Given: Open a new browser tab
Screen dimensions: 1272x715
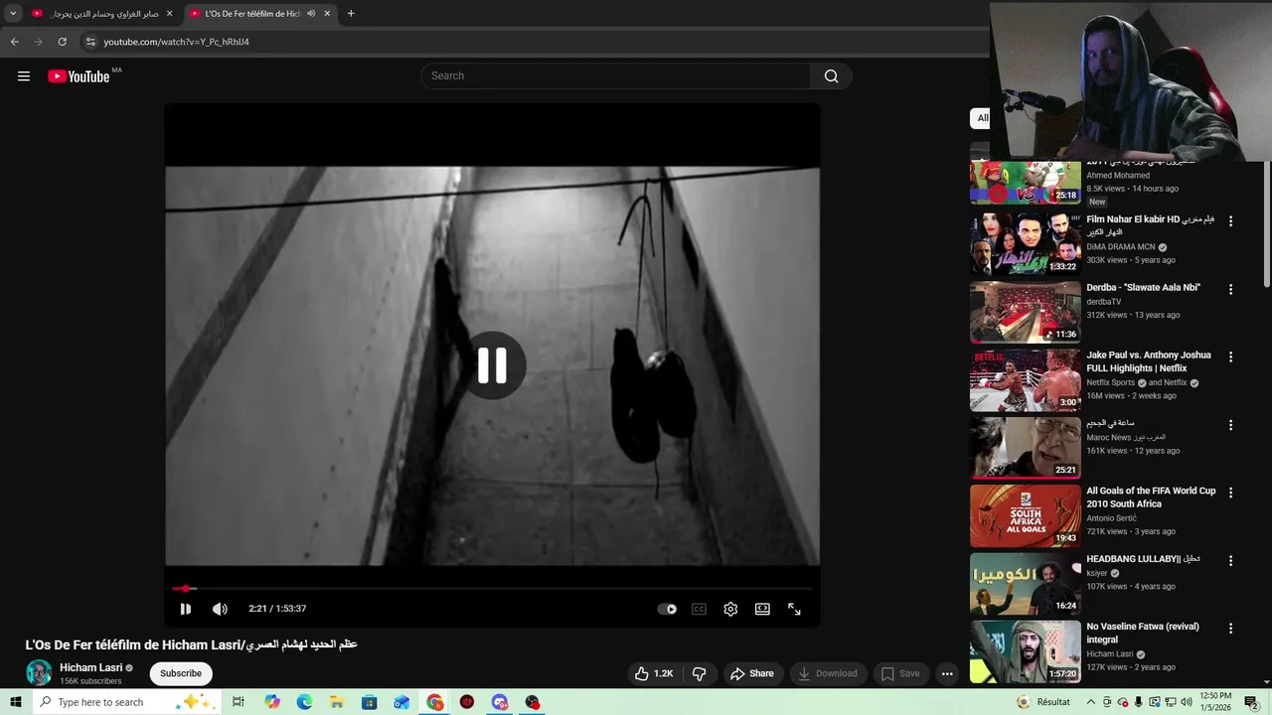Looking at the screenshot, I should click(351, 14).
